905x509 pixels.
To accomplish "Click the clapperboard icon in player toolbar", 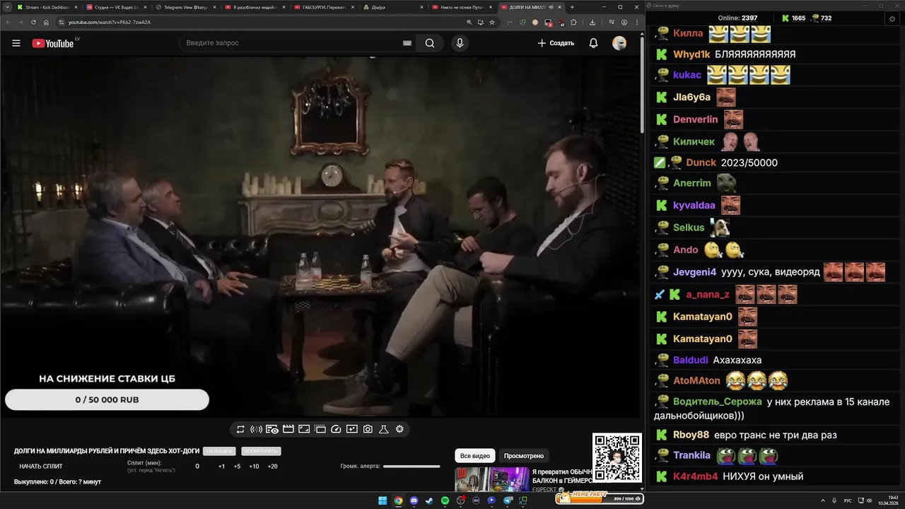I will (x=288, y=429).
